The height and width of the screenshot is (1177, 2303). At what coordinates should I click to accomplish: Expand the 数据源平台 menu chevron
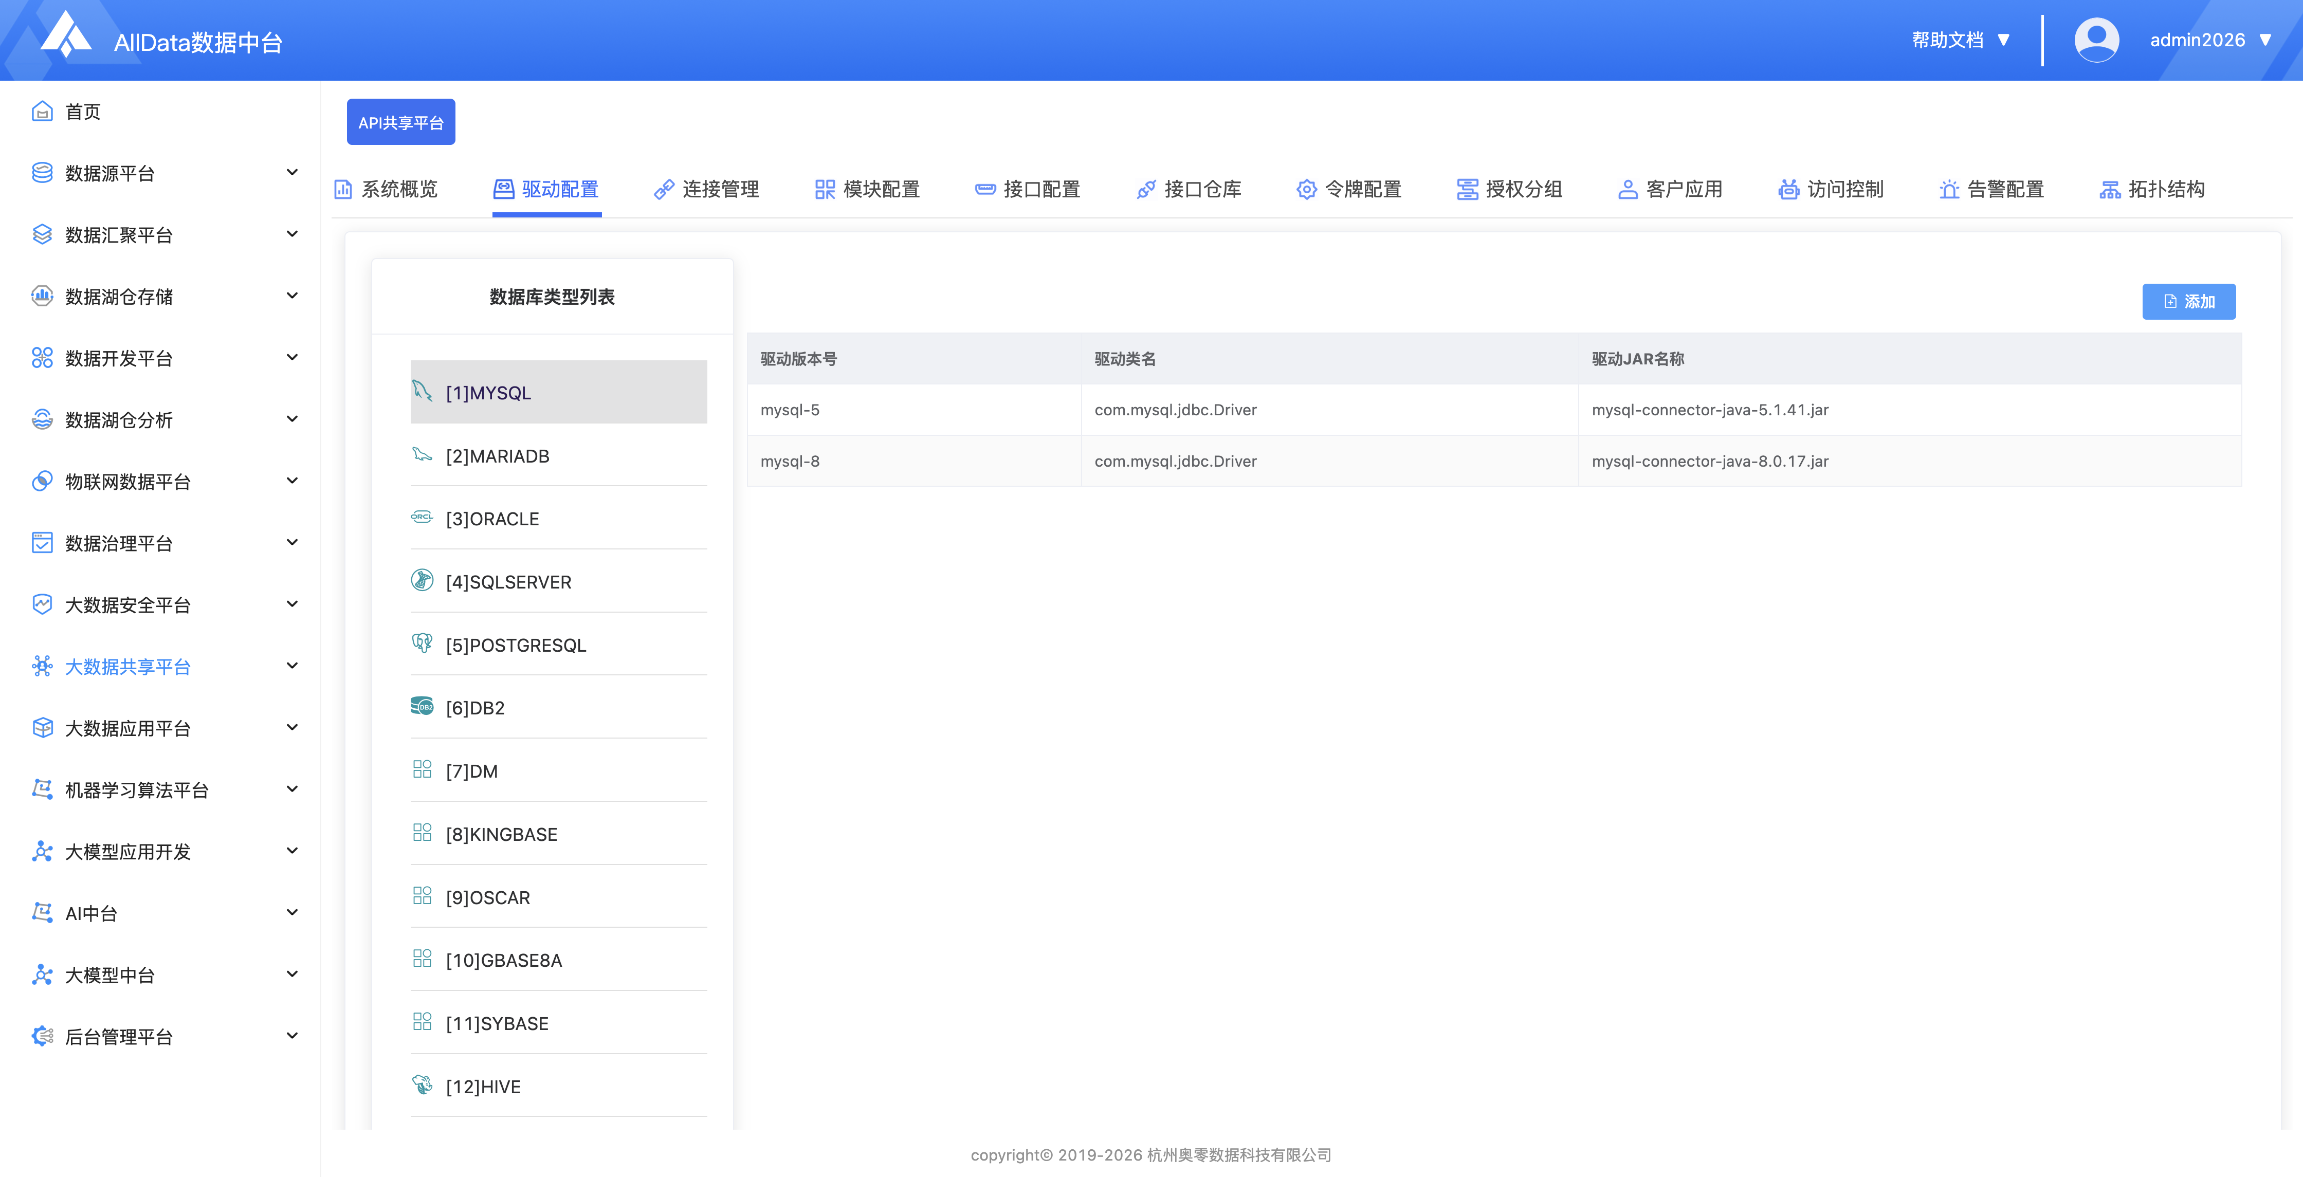click(x=291, y=172)
